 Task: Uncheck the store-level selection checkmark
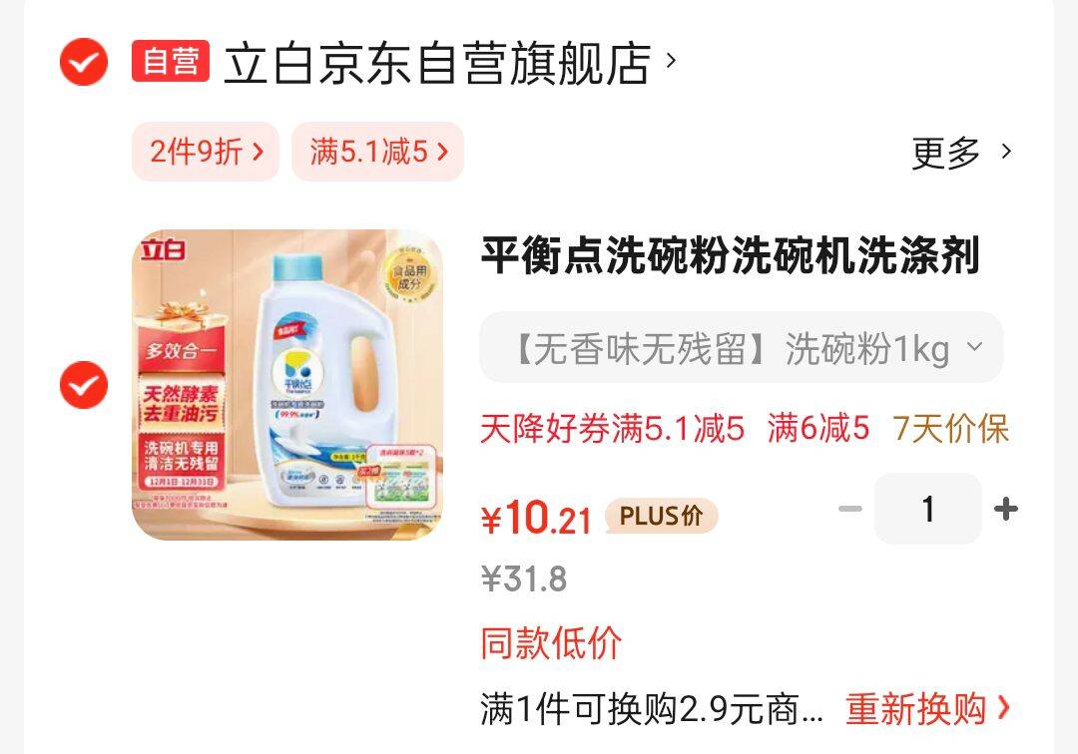[84, 62]
